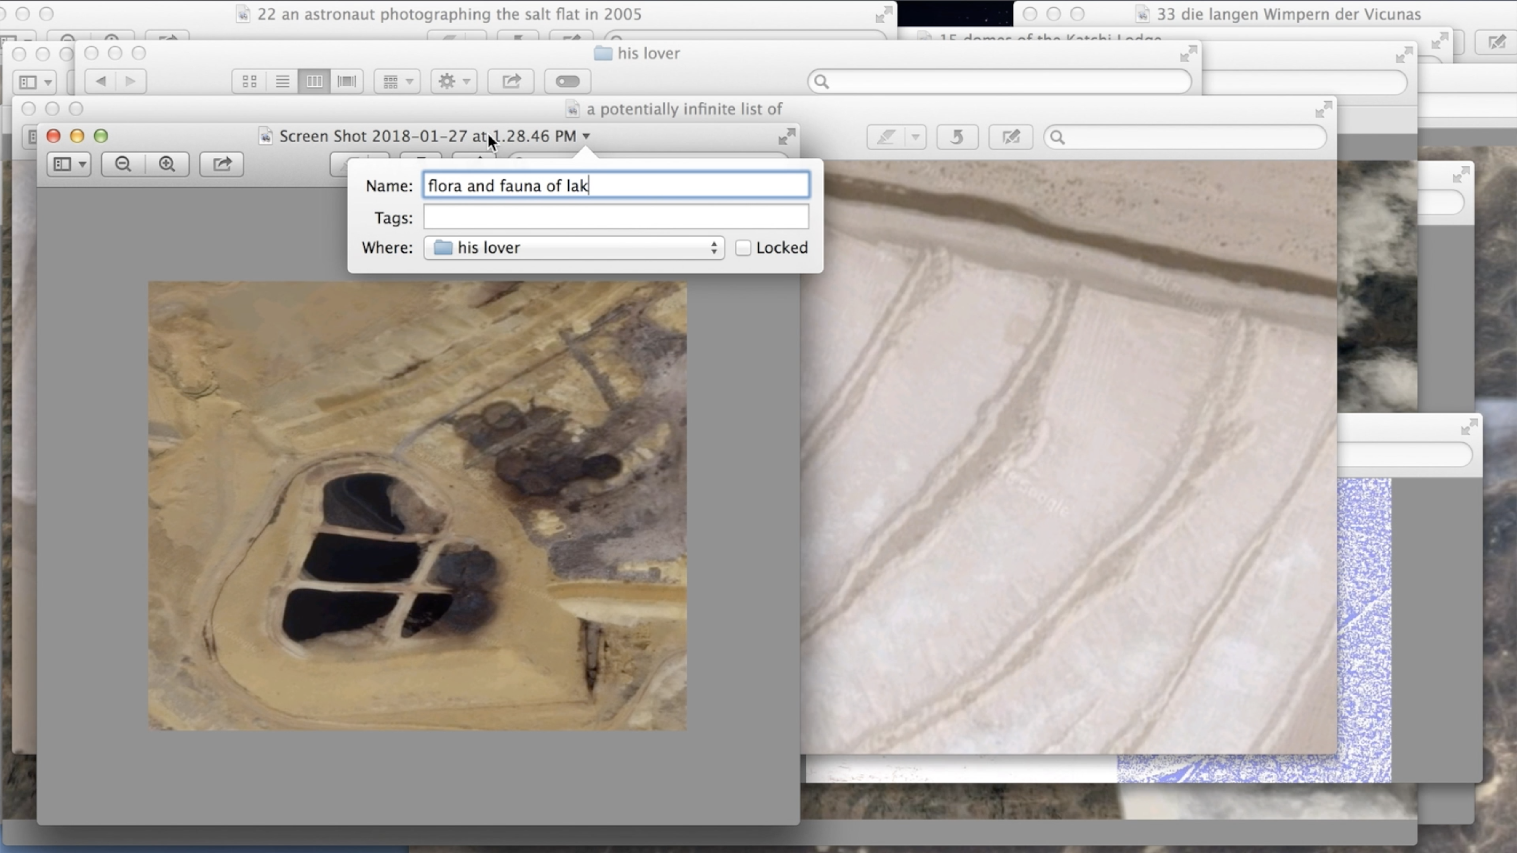This screenshot has height=853, width=1517.
Task: Click the Tags input field
Action: [615, 217]
